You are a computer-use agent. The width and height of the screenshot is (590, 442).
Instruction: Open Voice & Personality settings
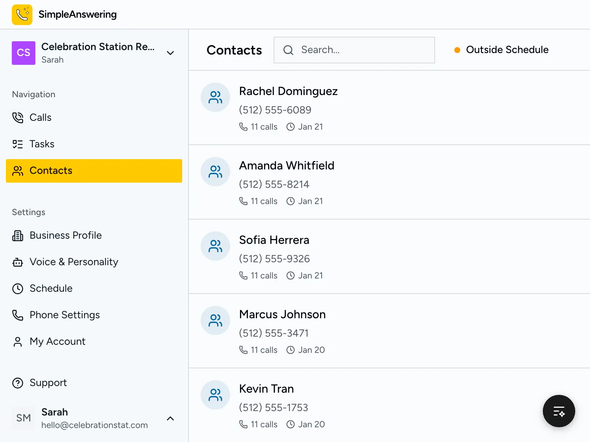point(74,262)
